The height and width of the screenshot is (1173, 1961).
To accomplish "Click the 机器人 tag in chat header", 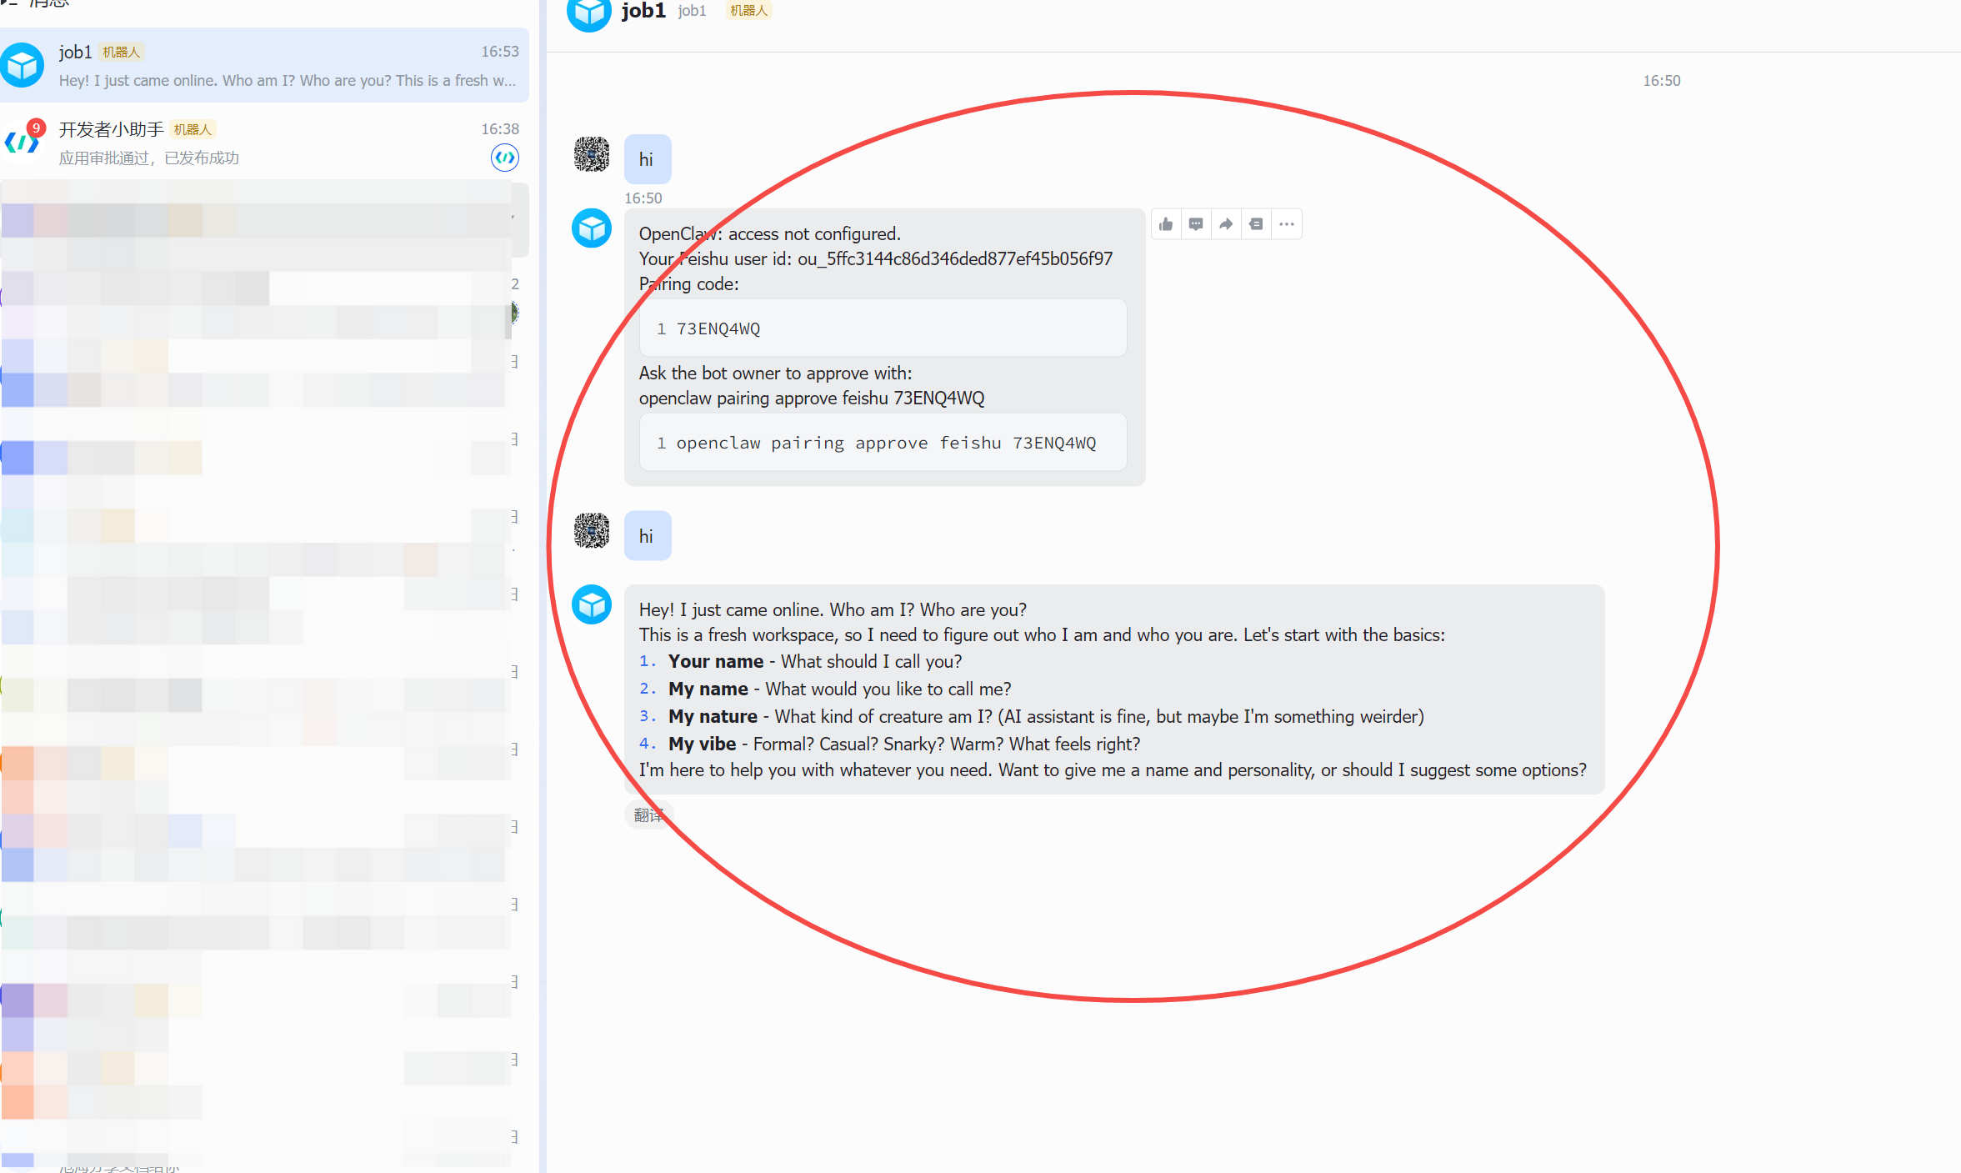I will pos(748,10).
